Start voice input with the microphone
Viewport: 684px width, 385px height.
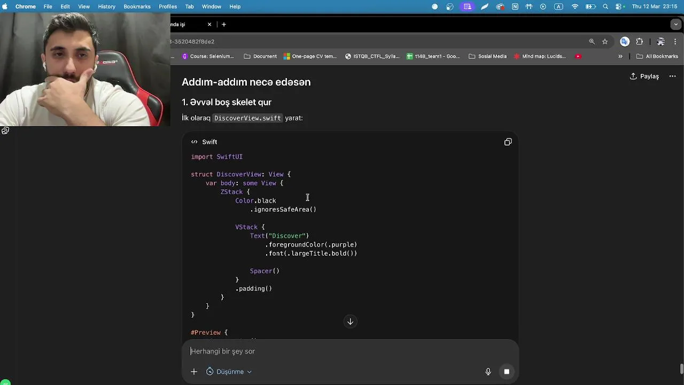[x=488, y=372]
